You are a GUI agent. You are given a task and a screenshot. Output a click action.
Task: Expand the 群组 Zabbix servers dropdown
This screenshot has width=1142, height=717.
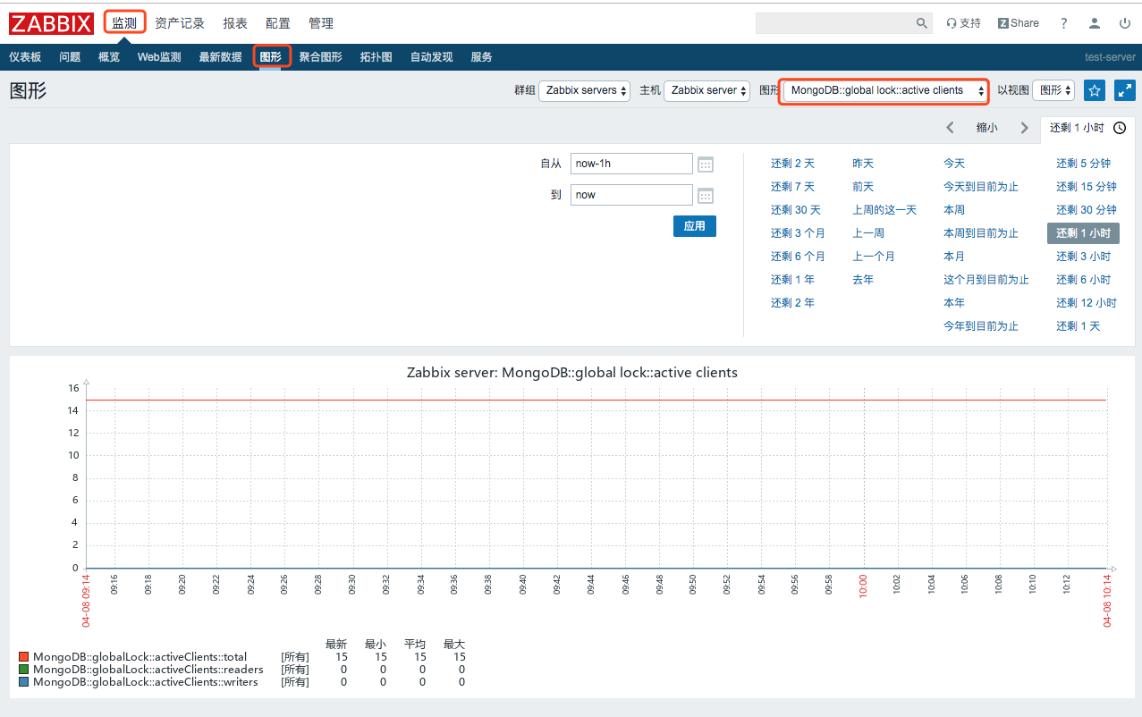584,90
